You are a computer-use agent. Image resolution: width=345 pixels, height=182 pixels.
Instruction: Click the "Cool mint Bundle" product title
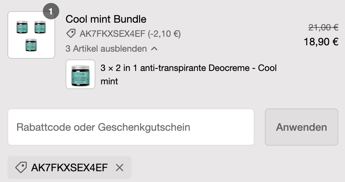(x=106, y=19)
